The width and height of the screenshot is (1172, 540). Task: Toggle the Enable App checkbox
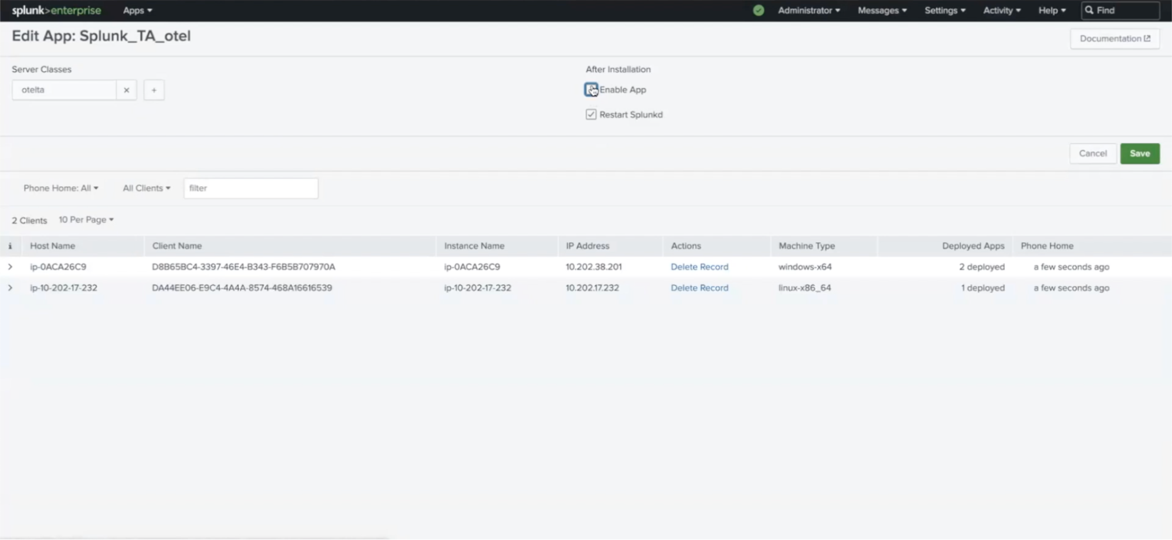tap(591, 90)
